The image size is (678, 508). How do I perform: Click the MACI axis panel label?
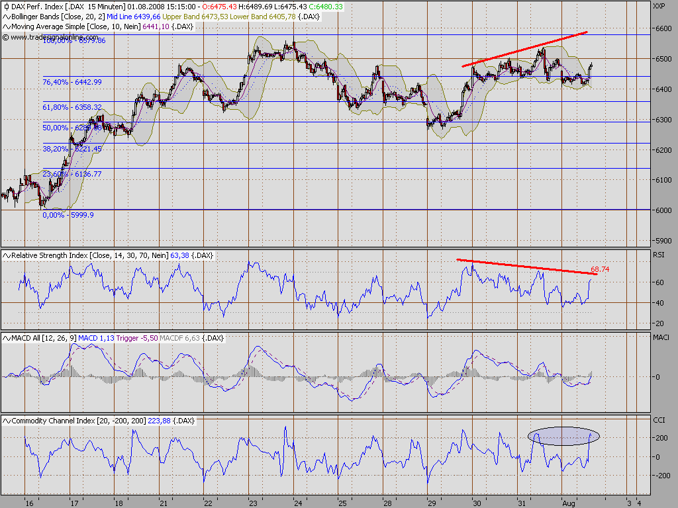(661, 337)
